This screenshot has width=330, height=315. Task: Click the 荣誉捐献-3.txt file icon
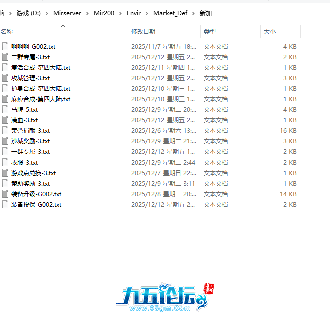coord(5,130)
